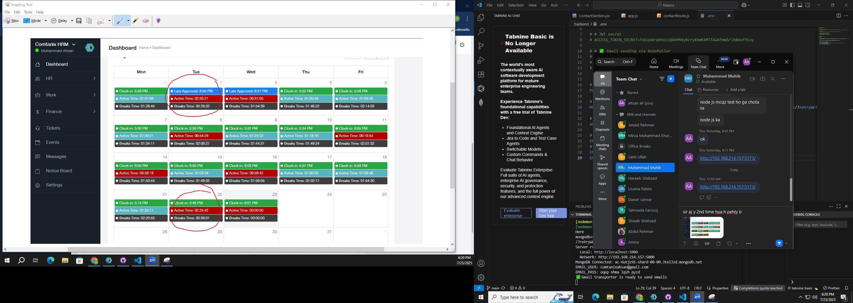Open the MongoDB leaf icon in activity bar
Screen dimensions: 853x303
tap(481, 103)
